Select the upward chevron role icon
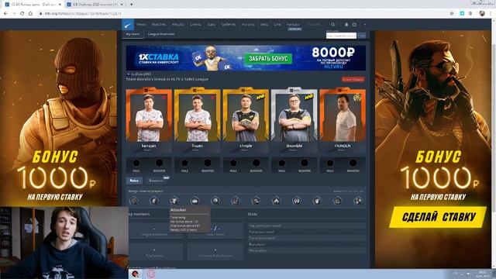 [x=276, y=201]
